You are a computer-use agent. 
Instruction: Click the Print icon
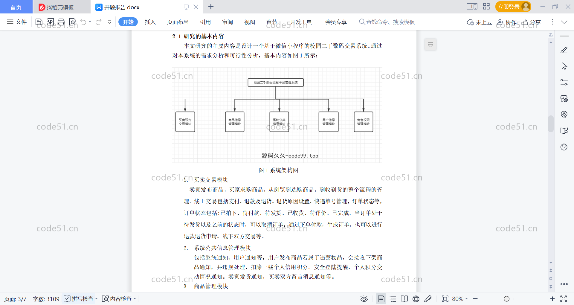point(61,22)
